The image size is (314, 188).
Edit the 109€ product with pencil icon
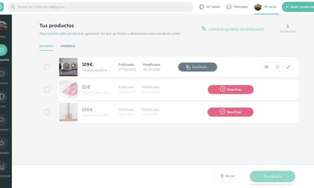[x=288, y=67]
